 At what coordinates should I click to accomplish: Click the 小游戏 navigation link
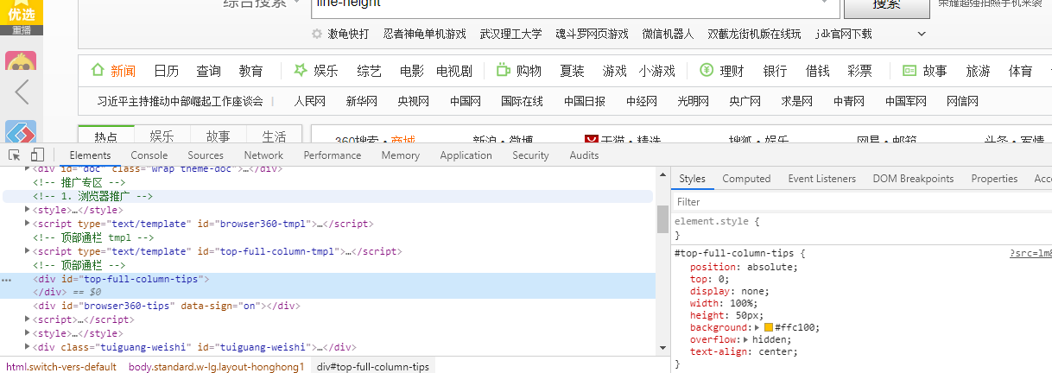point(657,71)
